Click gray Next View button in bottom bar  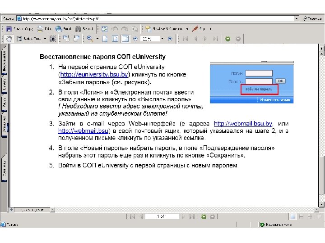(212, 216)
